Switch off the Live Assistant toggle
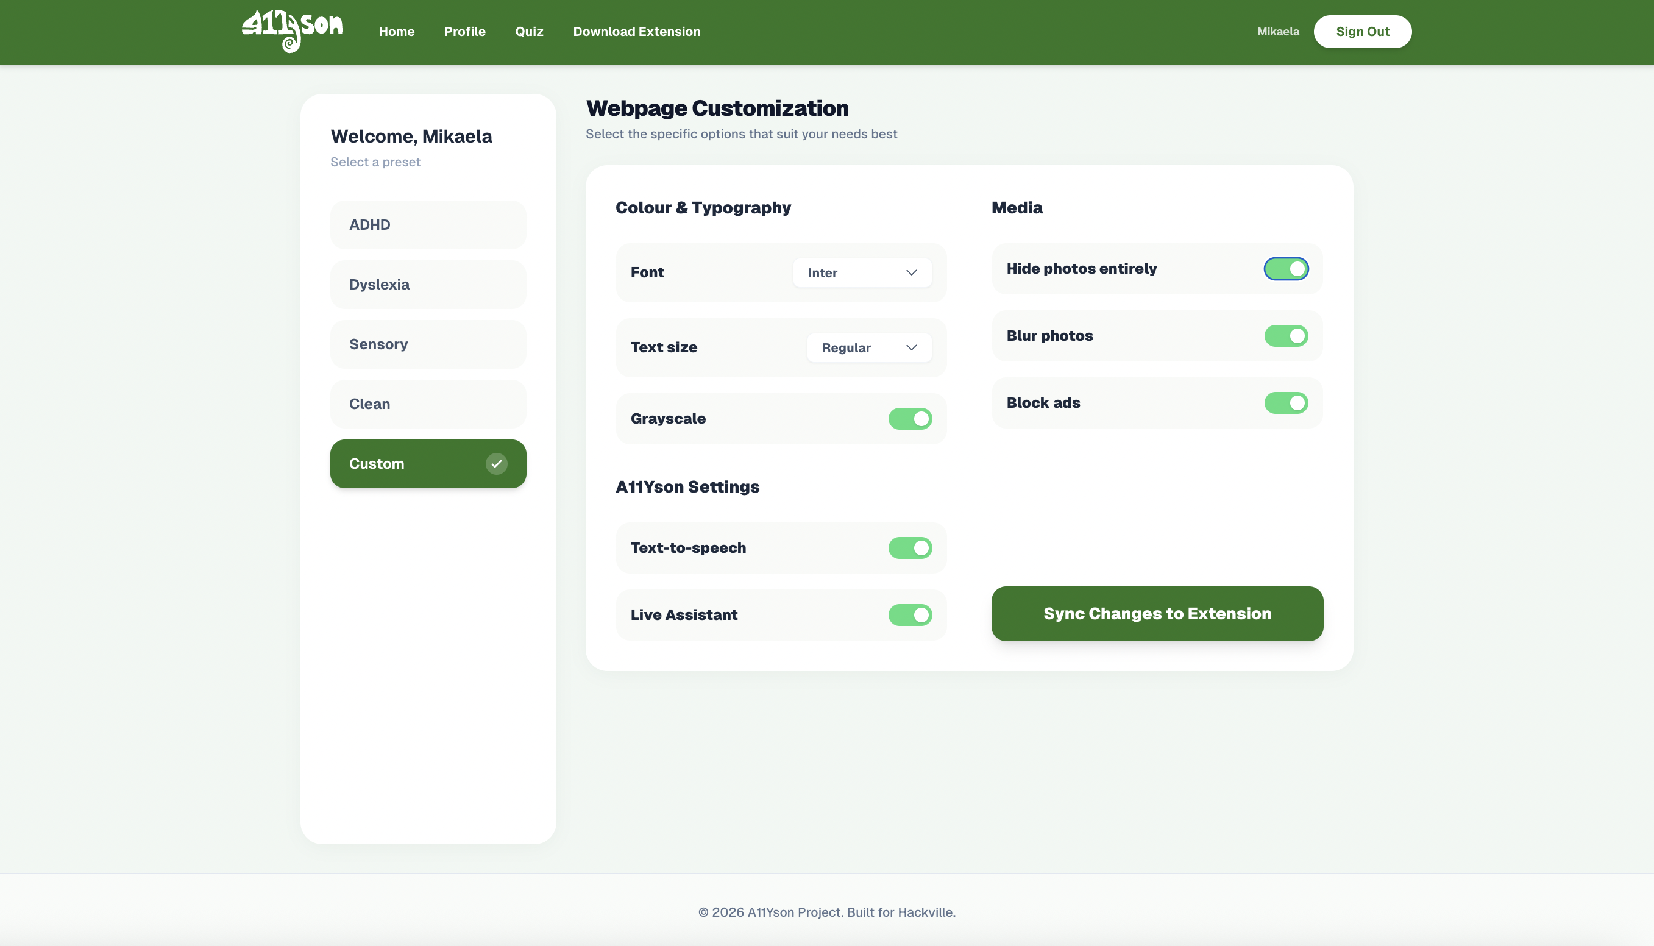 click(x=909, y=614)
